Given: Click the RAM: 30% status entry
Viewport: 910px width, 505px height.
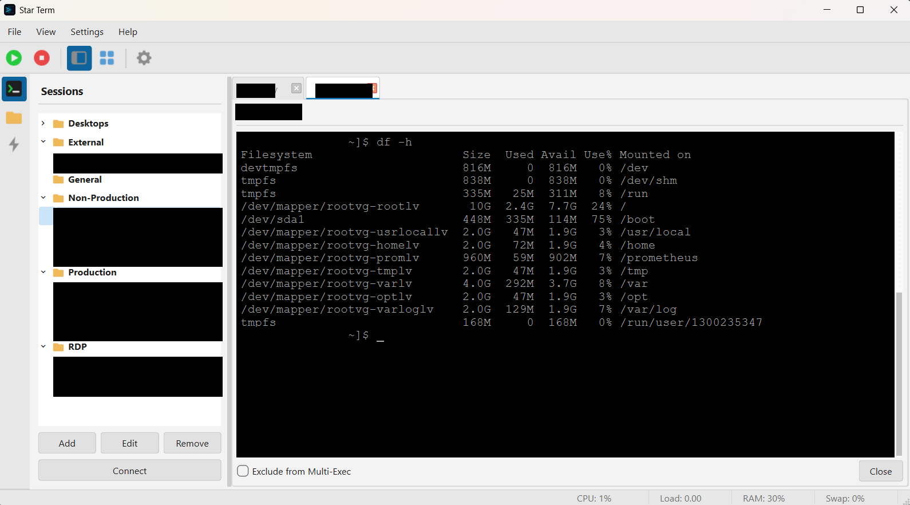Looking at the screenshot, I should pos(763,499).
